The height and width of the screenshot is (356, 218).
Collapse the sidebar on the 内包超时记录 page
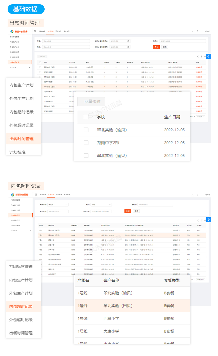pyautogui.click(x=36, y=195)
